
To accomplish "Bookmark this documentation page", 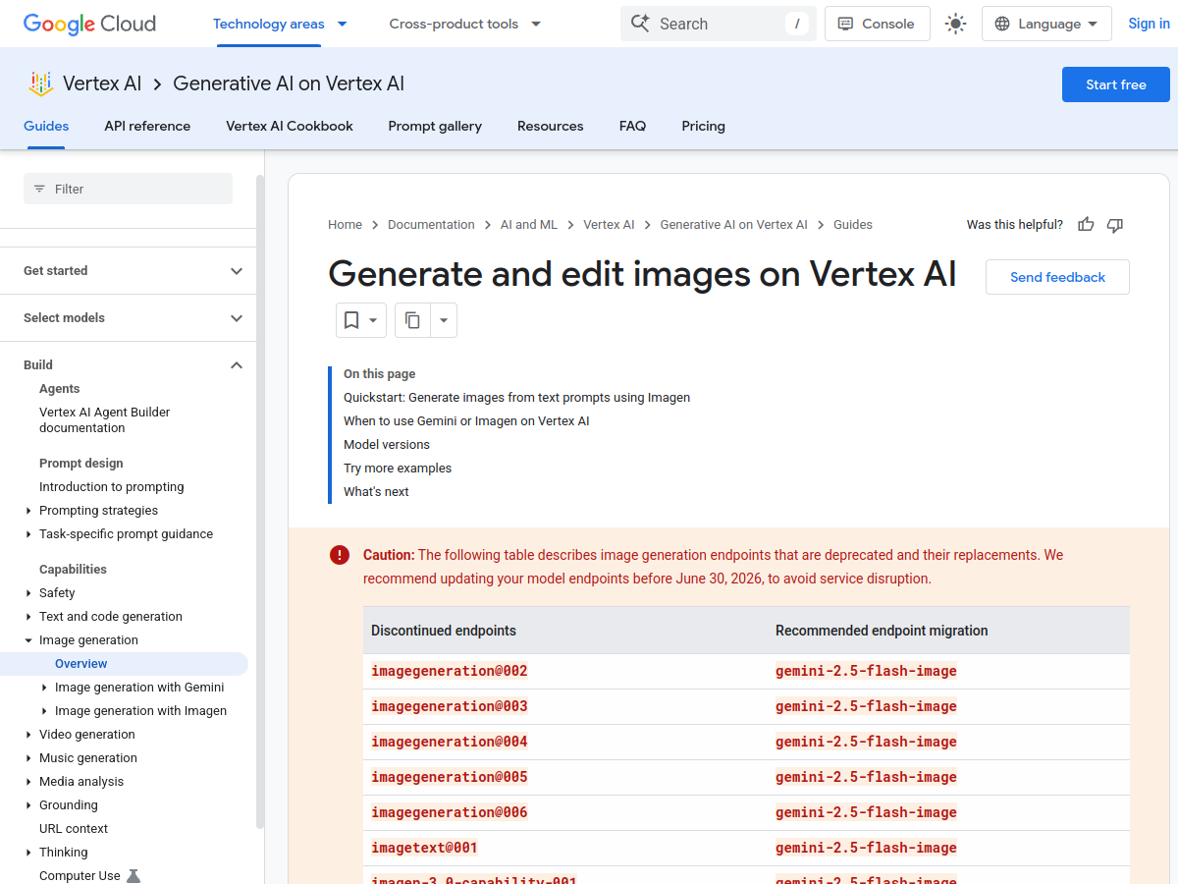I will (x=353, y=319).
